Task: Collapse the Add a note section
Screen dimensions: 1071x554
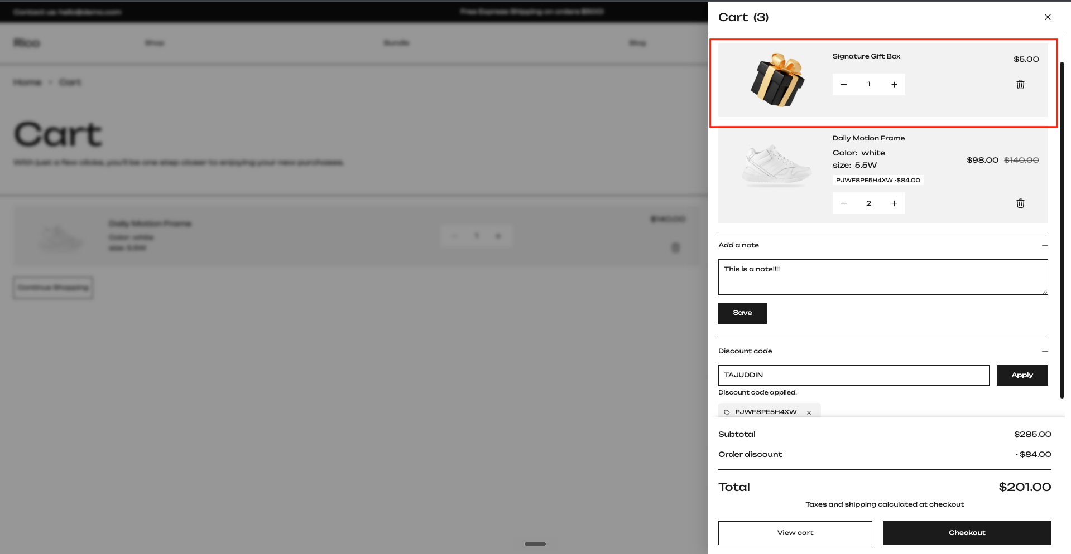Action: (1045, 245)
